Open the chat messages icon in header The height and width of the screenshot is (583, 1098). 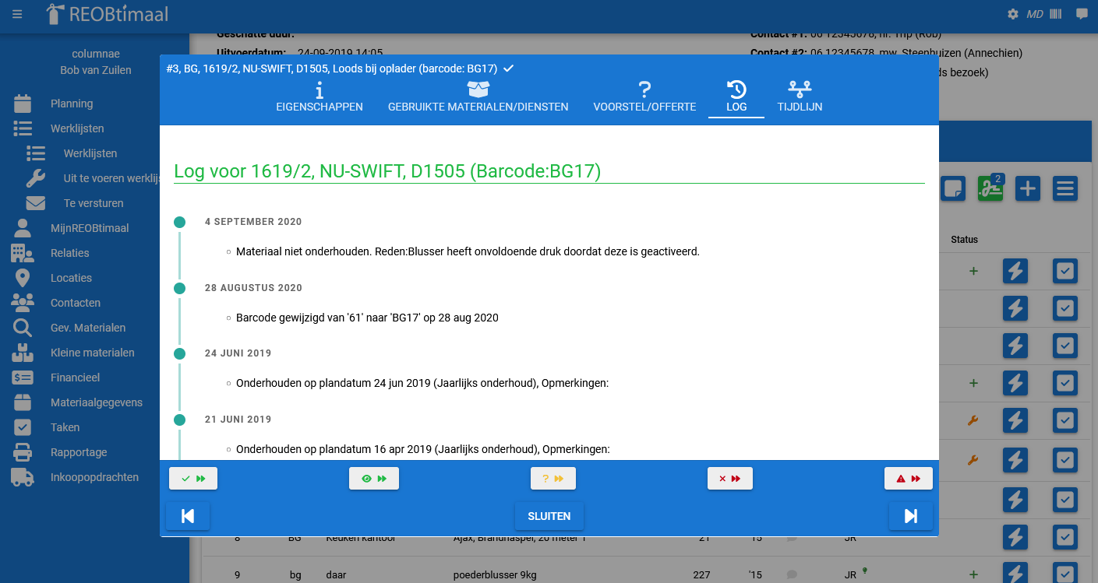click(x=1082, y=14)
